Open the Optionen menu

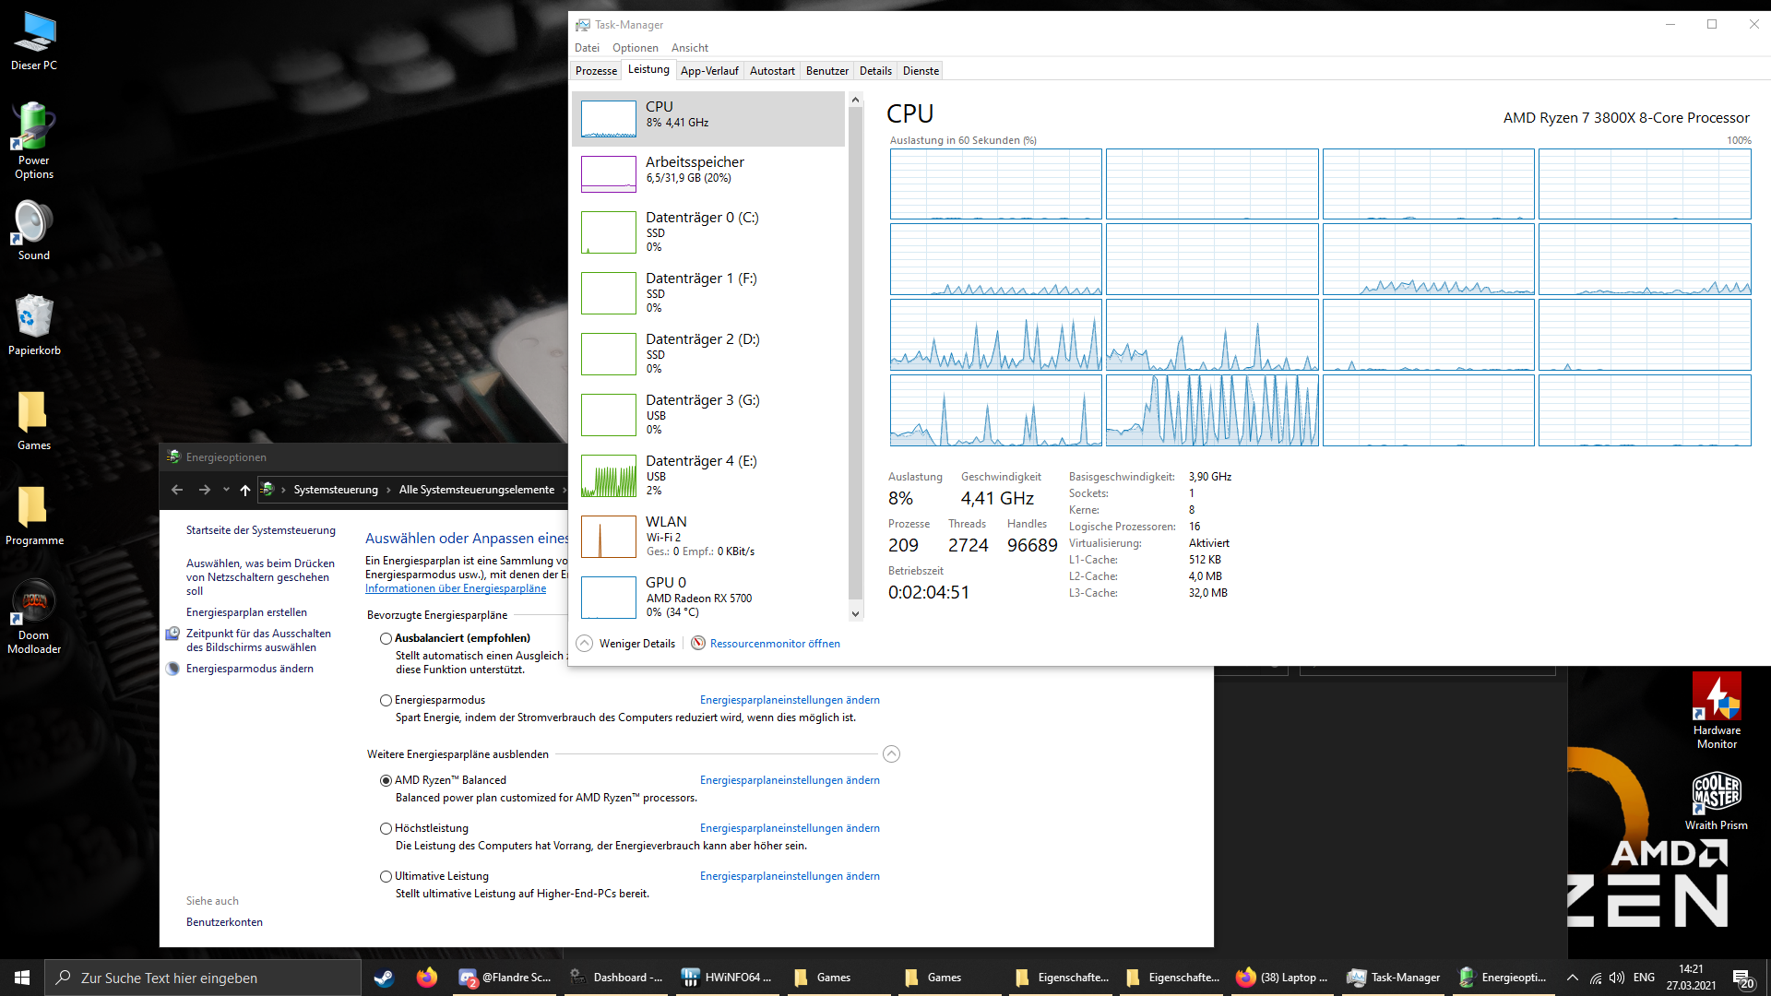(x=635, y=47)
